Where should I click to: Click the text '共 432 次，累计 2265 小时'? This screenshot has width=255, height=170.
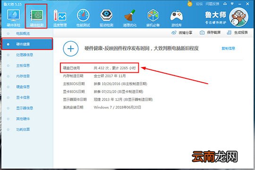(115, 68)
